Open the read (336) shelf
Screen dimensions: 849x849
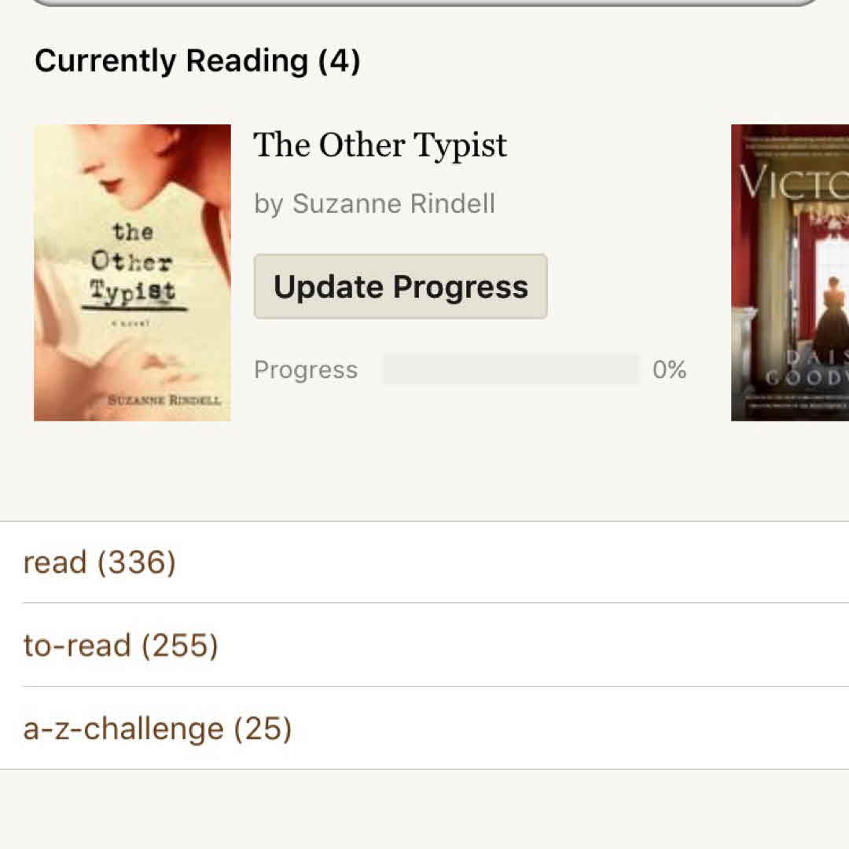click(100, 563)
